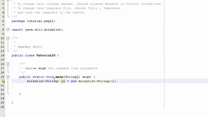208x117 pixels.
Task: Click the closing brace on line 23
Action: click(x=20, y=94)
